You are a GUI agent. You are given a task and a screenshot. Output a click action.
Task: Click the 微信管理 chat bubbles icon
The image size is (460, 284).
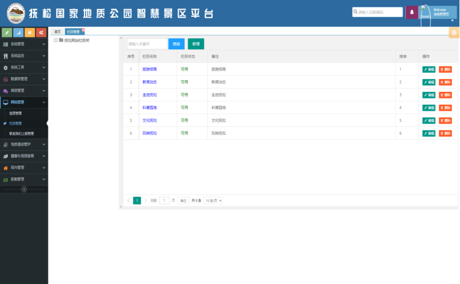(x=5, y=91)
